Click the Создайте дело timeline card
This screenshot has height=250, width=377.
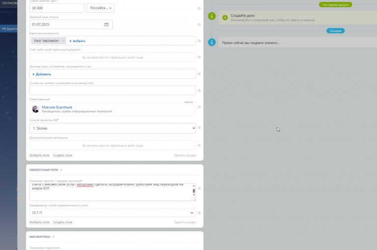pos(297,18)
